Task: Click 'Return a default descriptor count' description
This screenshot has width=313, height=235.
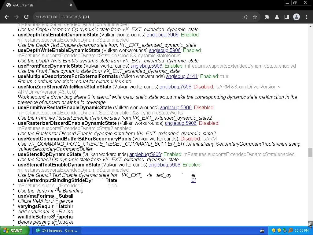Action: tap(75, 81)
